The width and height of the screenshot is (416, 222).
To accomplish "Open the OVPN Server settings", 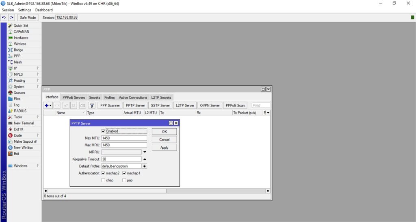I will [x=210, y=105].
